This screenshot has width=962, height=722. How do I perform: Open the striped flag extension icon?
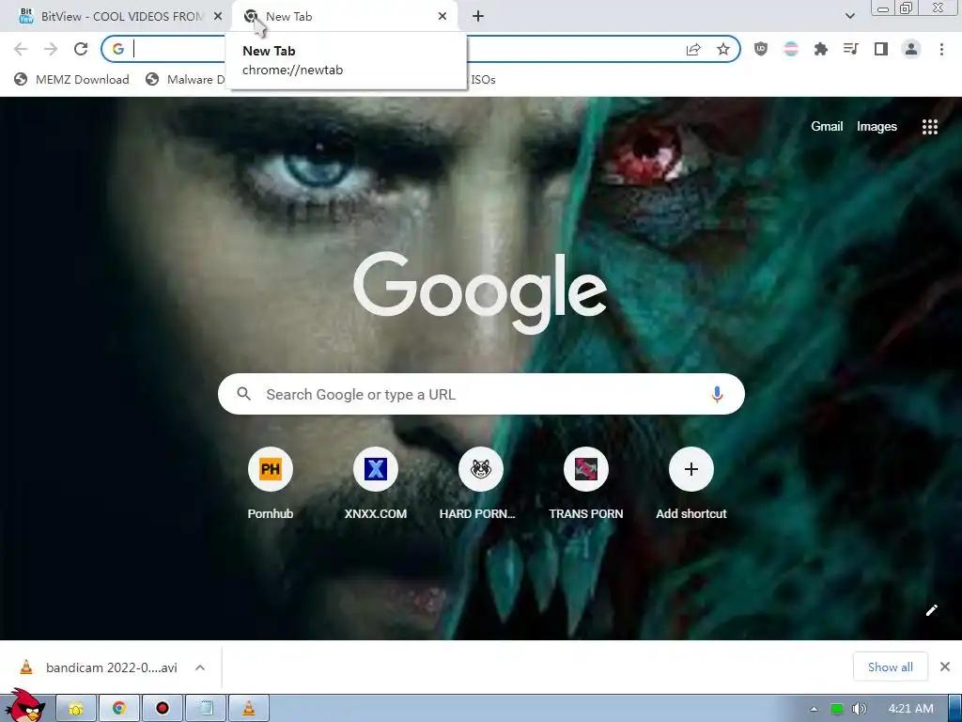[791, 49]
